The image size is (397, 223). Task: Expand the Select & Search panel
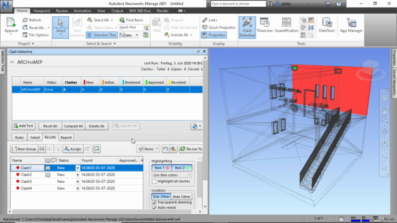click(x=101, y=44)
